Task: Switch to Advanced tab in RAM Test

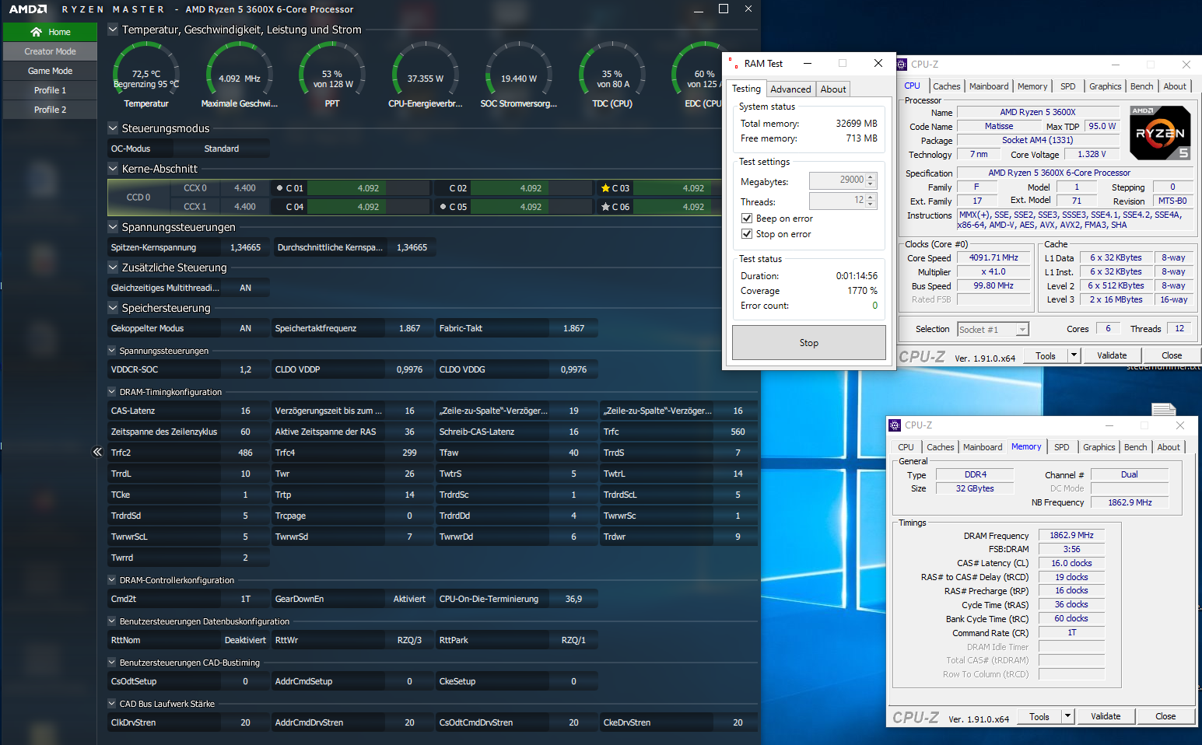Action: point(790,89)
